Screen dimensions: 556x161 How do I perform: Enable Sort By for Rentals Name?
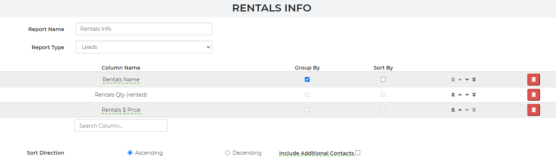383,80
